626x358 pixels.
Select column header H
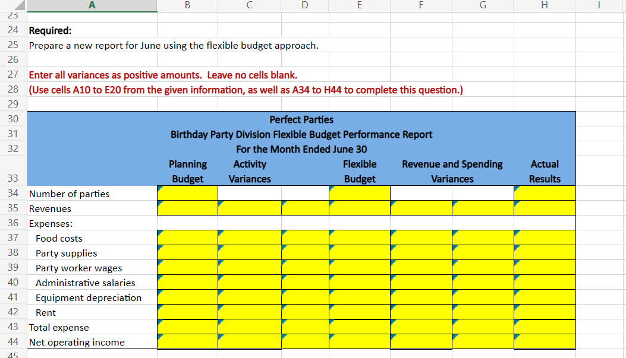tap(544, 5)
